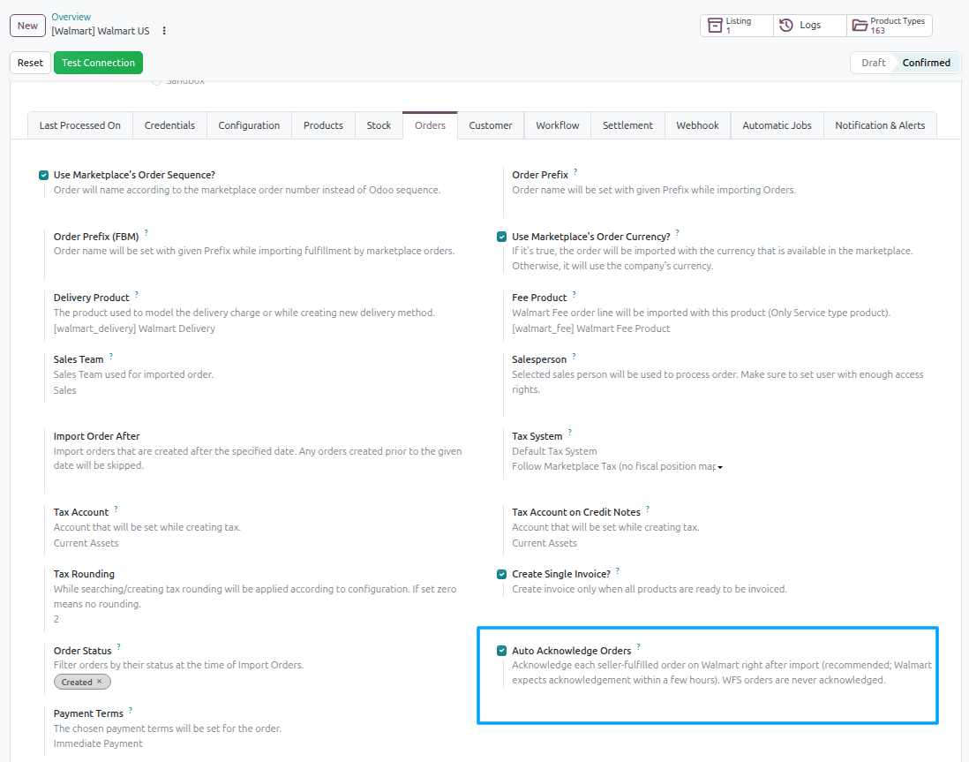
Task: Toggle Use Marketplace's Order Currency checkbox
Action: [502, 237]
